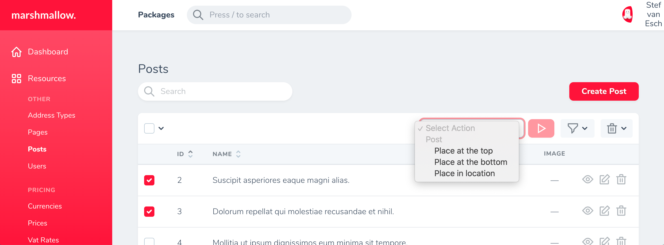Toggle the select-all checkbox
Image resolution: width=664 pixels, height=245 pixels.
coord(149,128)
